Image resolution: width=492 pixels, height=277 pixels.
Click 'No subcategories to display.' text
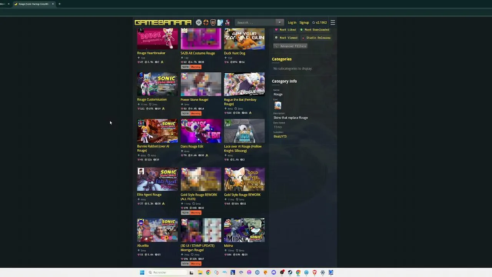(293, 68)
